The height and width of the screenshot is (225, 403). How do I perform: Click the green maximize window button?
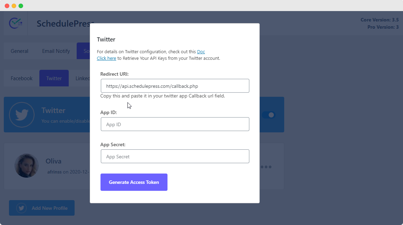(x=21, y=6)
